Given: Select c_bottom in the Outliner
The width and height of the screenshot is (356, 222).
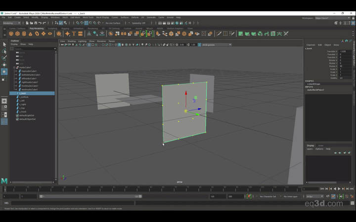Looking at the screenshot, I should (x=24, y=97).
